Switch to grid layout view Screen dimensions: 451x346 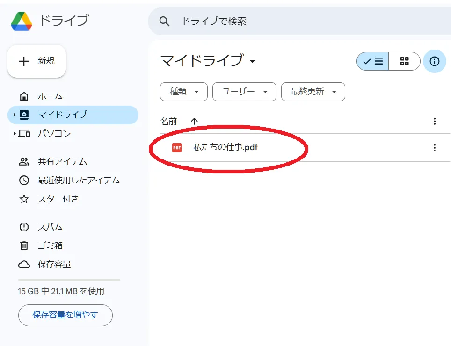tap(405, 61)
